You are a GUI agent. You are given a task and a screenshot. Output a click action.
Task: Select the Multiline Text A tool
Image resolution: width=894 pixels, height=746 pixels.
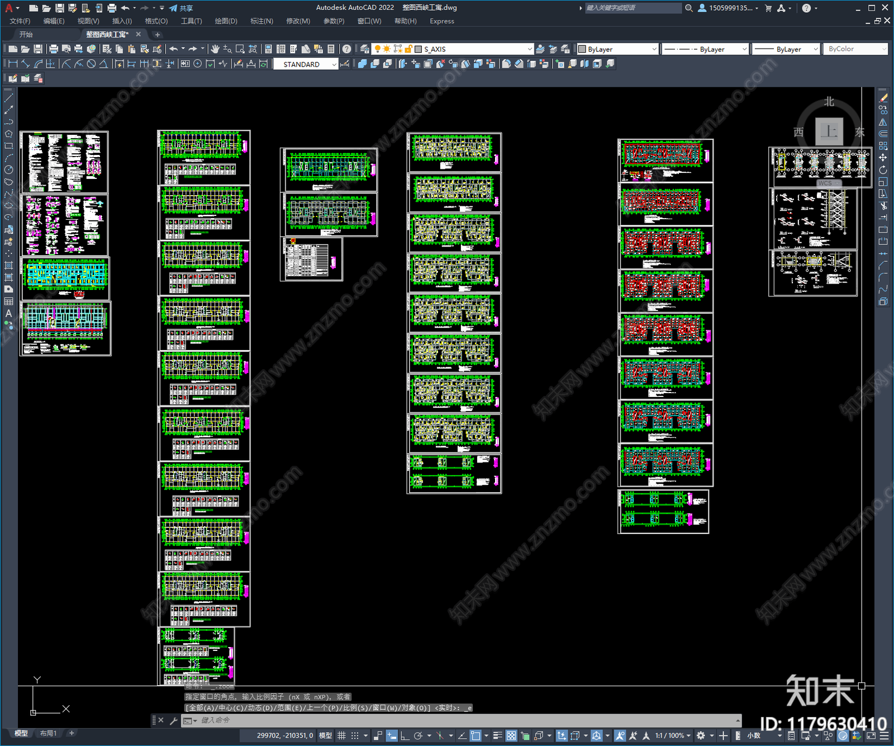8,313
